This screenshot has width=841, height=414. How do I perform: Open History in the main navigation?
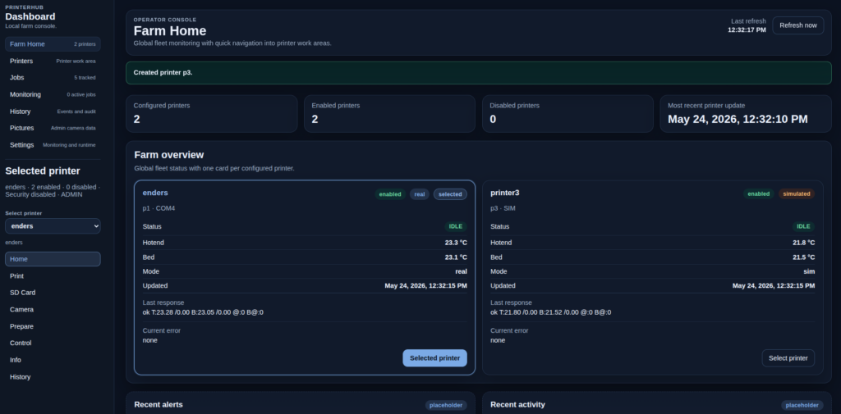pos(53,111)
